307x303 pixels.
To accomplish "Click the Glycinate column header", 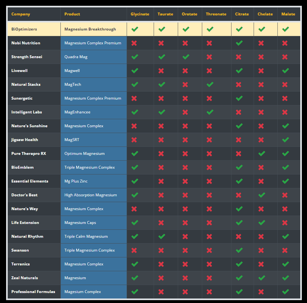I will [x=140, y=14].
